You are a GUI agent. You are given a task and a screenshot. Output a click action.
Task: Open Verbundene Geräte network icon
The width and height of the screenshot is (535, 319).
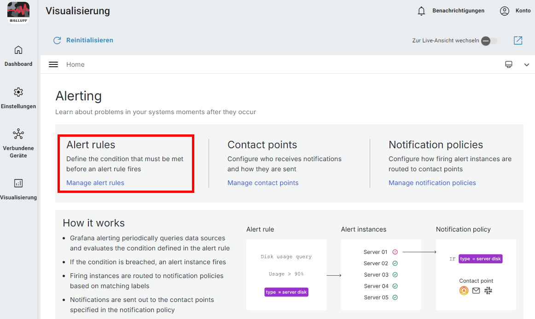coord(18,134)
